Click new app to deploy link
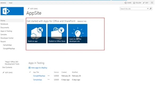 click(x=39, y=68)
